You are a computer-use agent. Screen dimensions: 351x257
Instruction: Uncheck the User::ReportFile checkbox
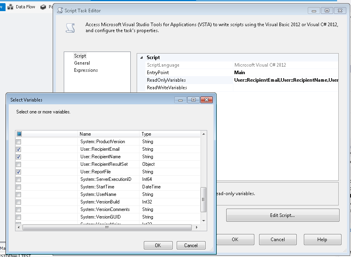pyautogui.click(x=19, y=172)
